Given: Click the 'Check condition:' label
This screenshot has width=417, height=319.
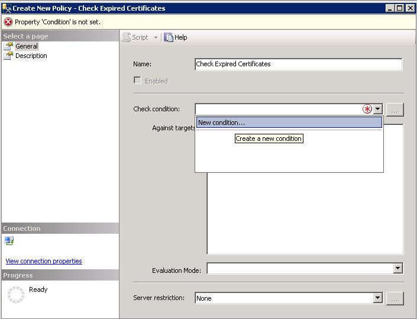Looking at the screenshot, I should click(x=156, y=109).
